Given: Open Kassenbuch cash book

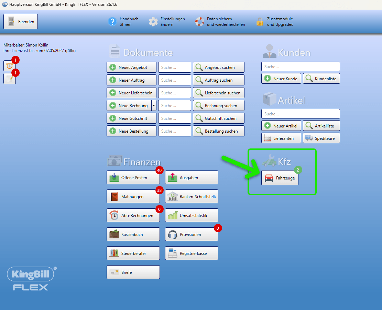Looking at the screenshot, I should [x=133, y=234].
